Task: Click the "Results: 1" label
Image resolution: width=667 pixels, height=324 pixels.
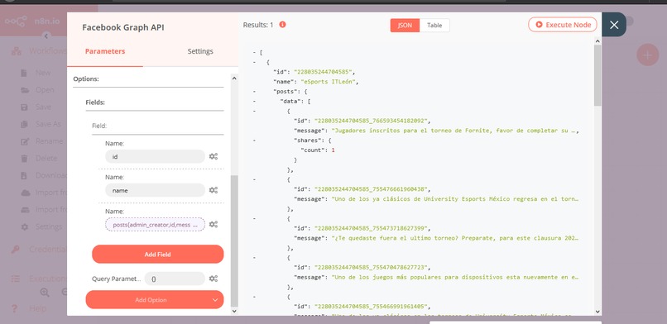Action: tap(258, 25)
